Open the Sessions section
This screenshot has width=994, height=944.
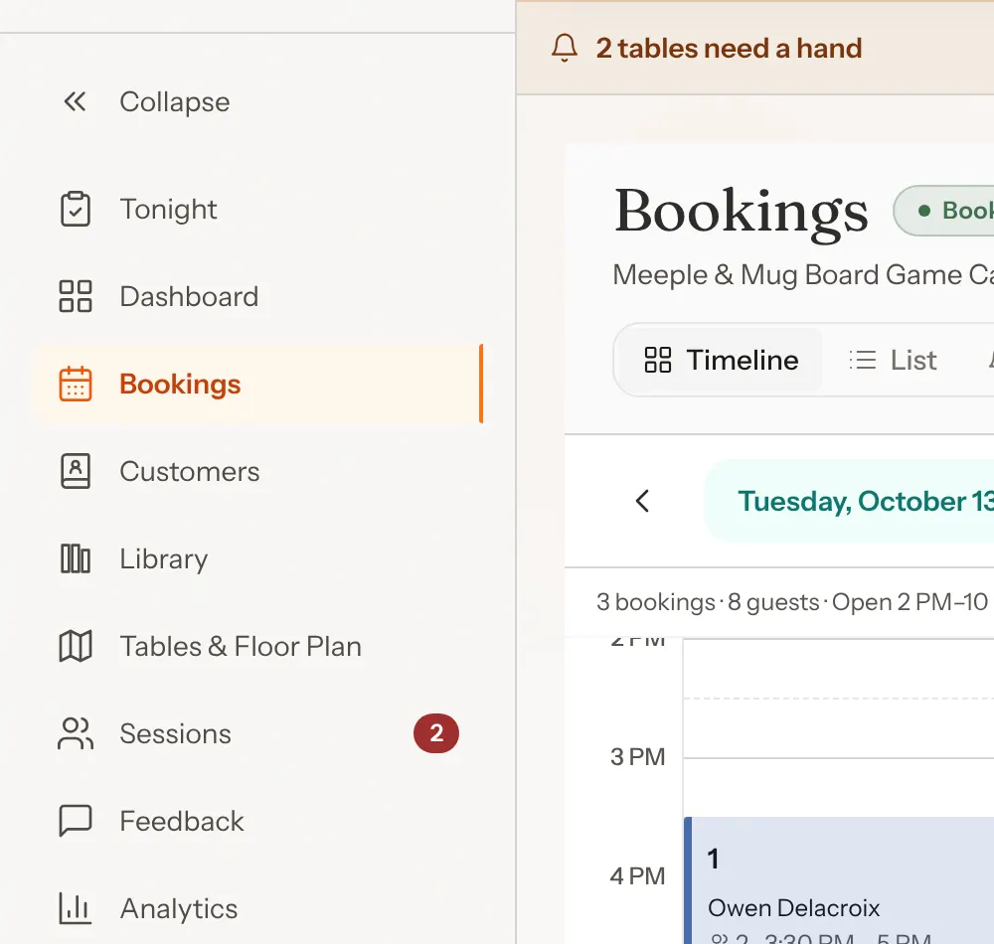coord(175,733)
